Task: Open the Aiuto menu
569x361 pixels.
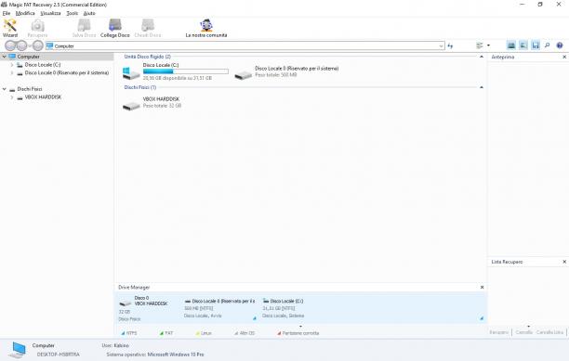Action: [89, 13]
